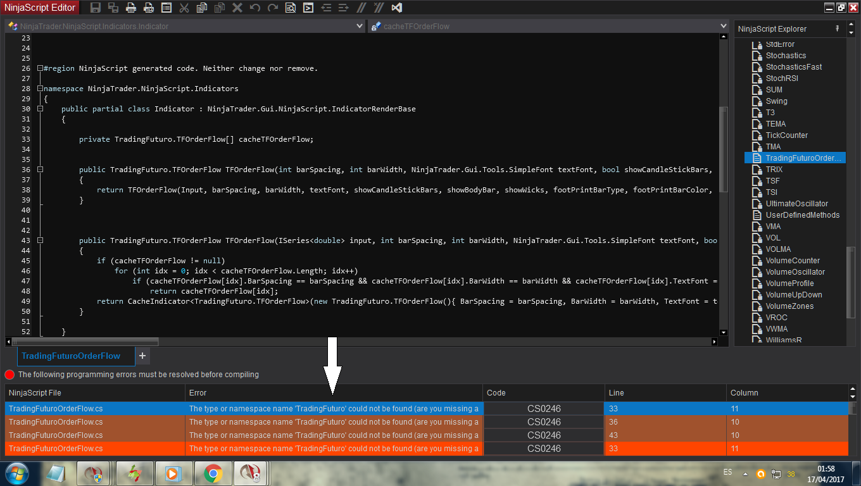The height and width of the screenshot is (486, 861).
Task: Click the Paste icon in the toolbar
Action: 220,8
